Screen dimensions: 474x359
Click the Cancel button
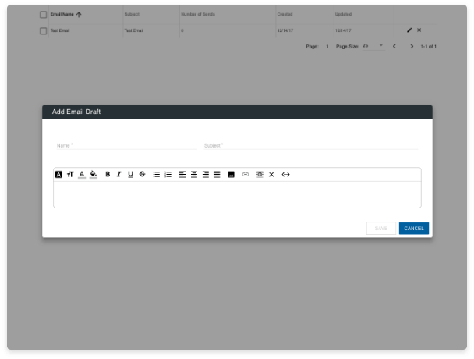point(413,229)
